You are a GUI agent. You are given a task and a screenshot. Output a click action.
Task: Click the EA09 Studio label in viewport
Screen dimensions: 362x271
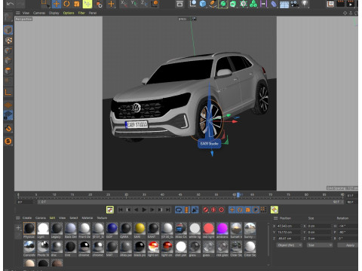click(209, 144)
